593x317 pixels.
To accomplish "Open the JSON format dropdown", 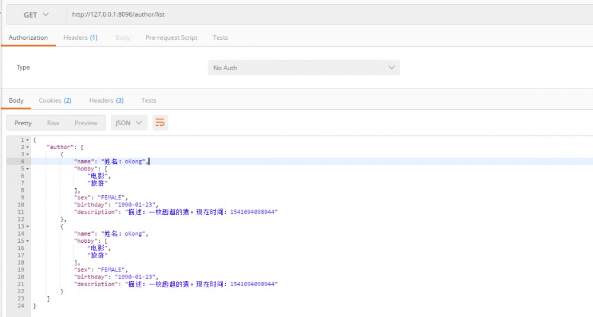I will pyautogui.click(x=129, y=123).
